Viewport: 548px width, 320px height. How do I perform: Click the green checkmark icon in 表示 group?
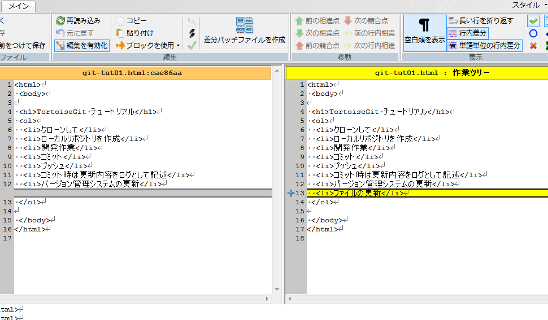[x=533, y=21]
